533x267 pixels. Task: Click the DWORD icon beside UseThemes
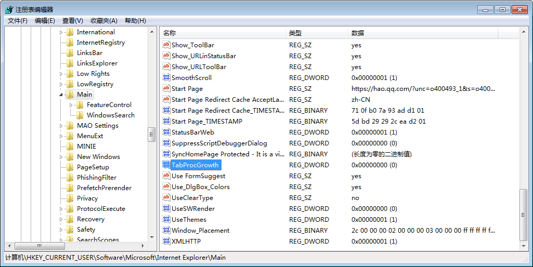[166, 219]
